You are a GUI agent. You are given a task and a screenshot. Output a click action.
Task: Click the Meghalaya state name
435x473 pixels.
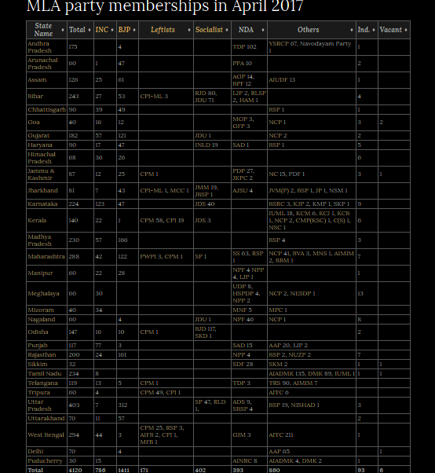[46, 294]
